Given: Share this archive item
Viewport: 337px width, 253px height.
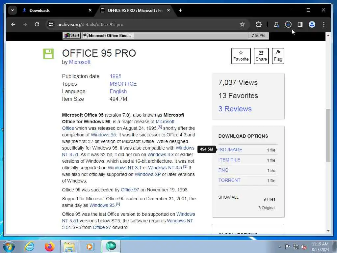Looking at the screenshot, I should click(x=261, y=56).
